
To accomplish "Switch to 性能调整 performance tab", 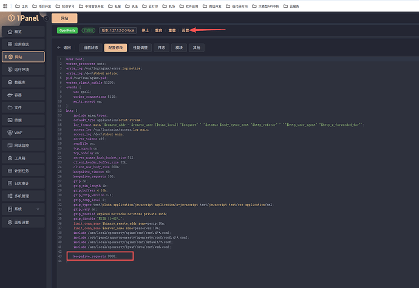I will (137, 47).
